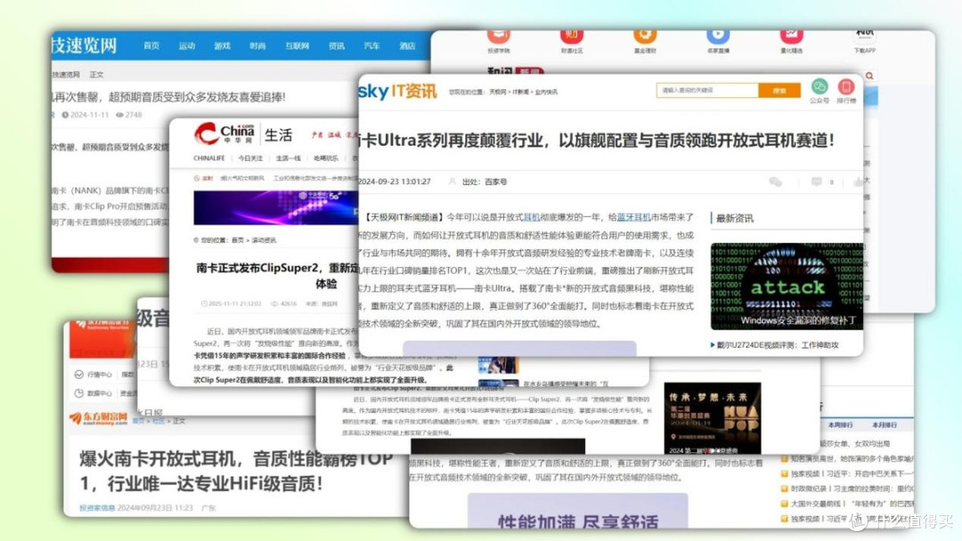Click the 南卡Ultra系列 article headline
The width and height of the screenshot is (962, 541).
click(x=597, y=141)
